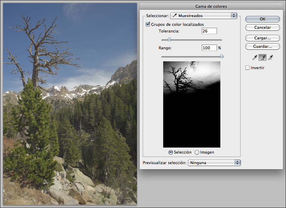
Task: Click the Cargar... button
Action: tap(262, 38)
